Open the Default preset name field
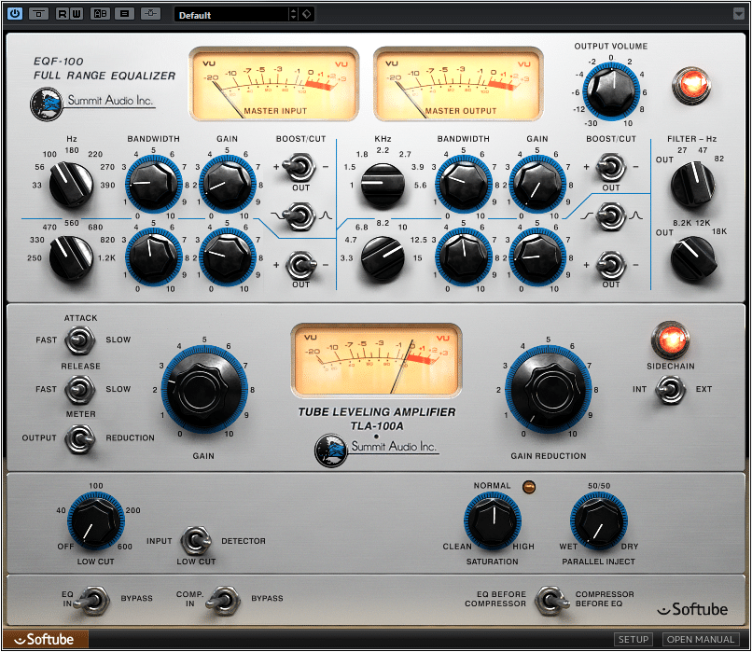752x652 pixels. 232,14
